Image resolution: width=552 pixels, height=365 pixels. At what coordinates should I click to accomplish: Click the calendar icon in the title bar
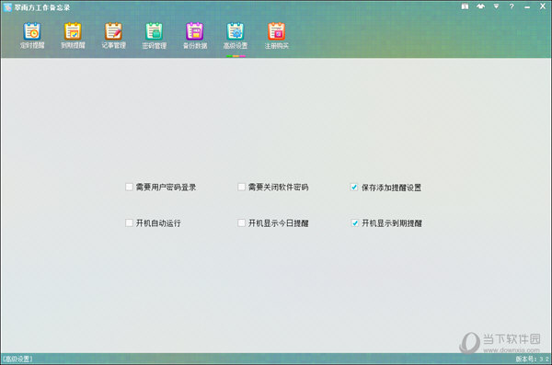465,6
